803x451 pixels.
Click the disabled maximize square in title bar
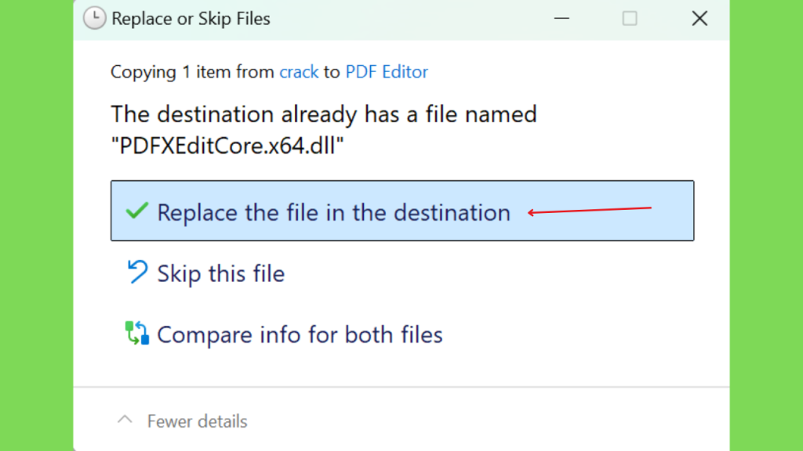(x=630, y=19)
